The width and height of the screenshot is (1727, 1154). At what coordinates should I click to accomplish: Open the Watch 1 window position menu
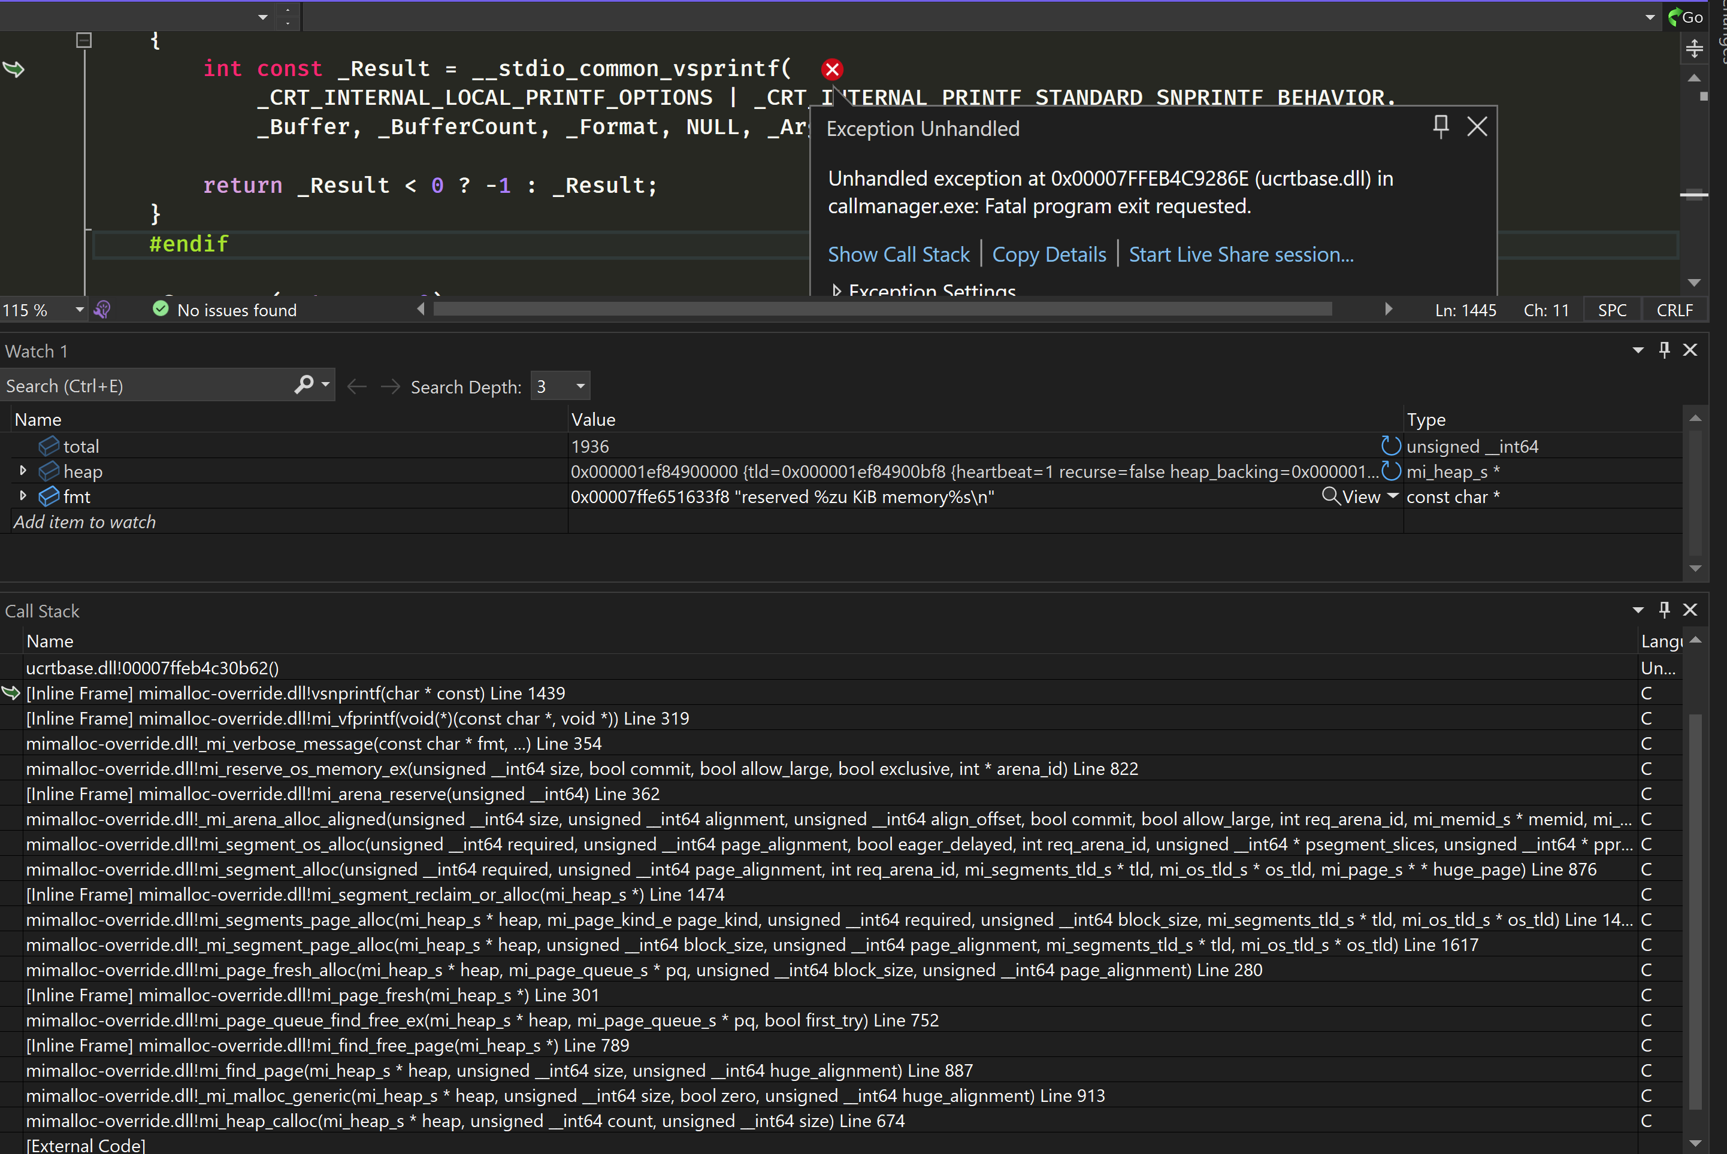[1637, 350]
